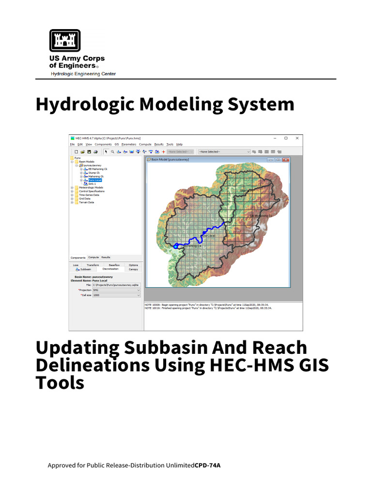The image size is (372, 497).
Task: Open the Results menu
Action: 159,144
